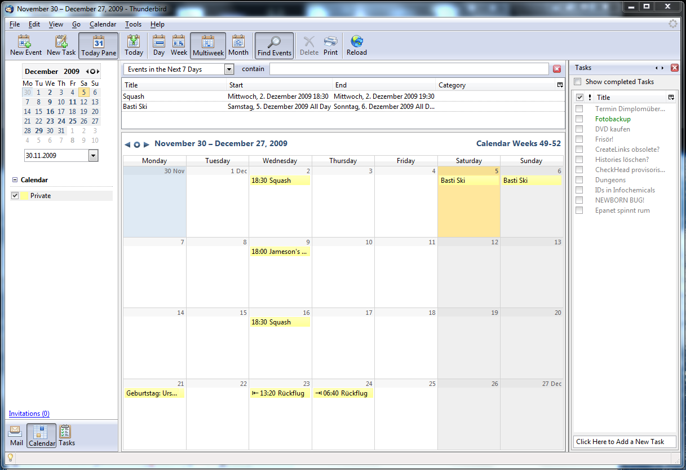
Task: Show next pane in Tasks header
Action: 662,68
